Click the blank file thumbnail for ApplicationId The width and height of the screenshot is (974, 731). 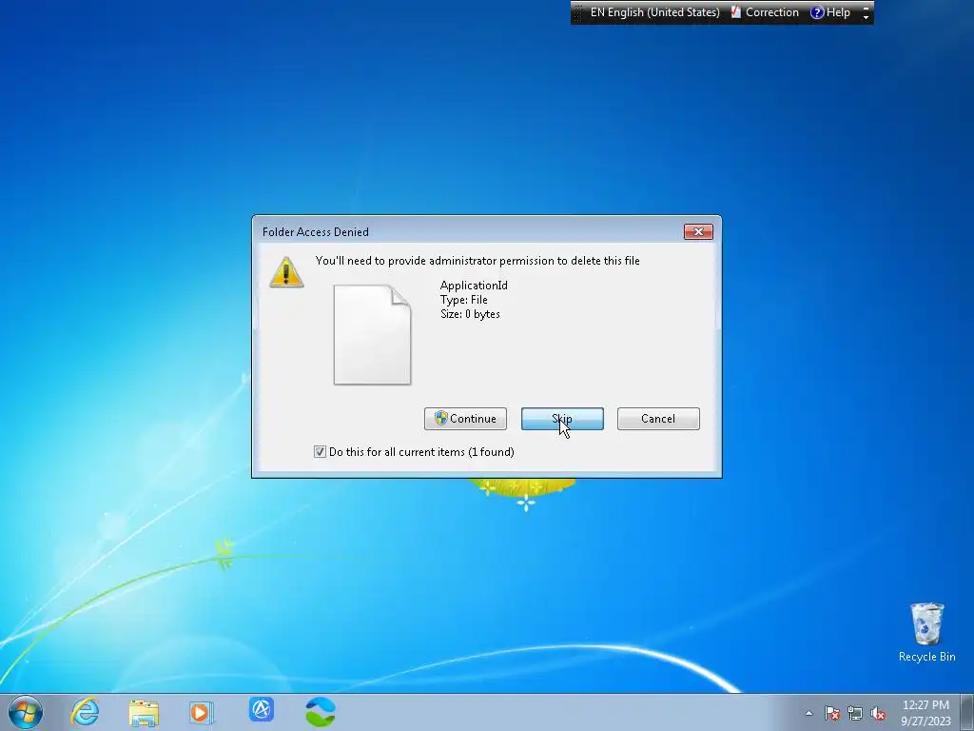pyautogui.click(x=372, y=334)
